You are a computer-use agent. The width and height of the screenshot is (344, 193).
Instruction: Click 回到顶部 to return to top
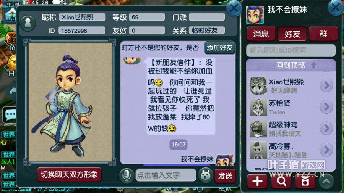291,65
